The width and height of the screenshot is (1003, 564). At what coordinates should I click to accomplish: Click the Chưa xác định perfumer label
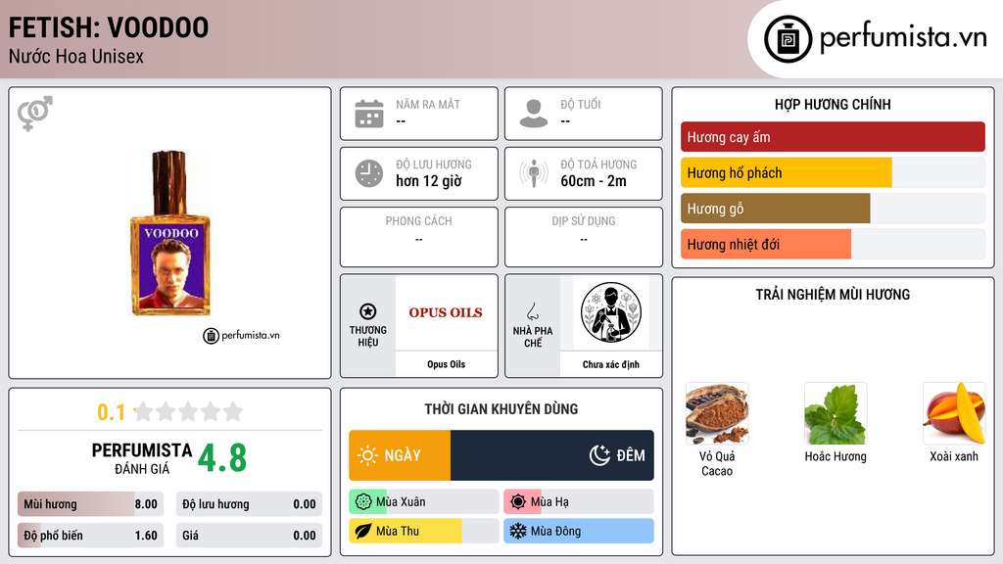tap(611, 364)
